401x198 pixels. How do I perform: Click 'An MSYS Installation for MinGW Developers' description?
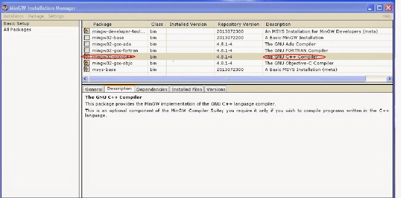(321, 31)
